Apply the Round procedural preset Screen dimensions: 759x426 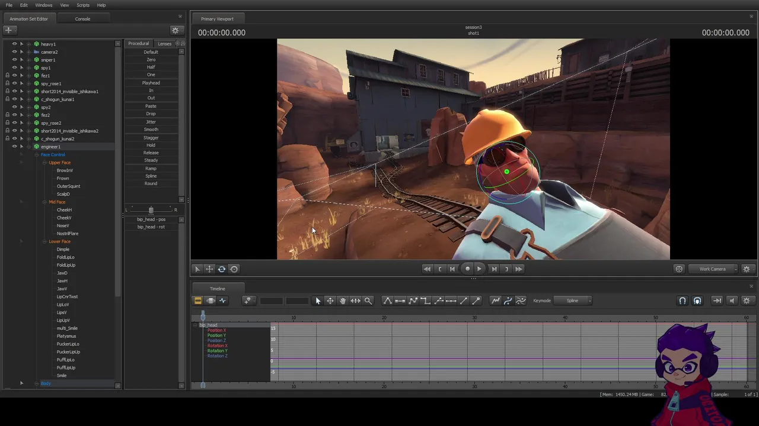(x=151, y=183)
